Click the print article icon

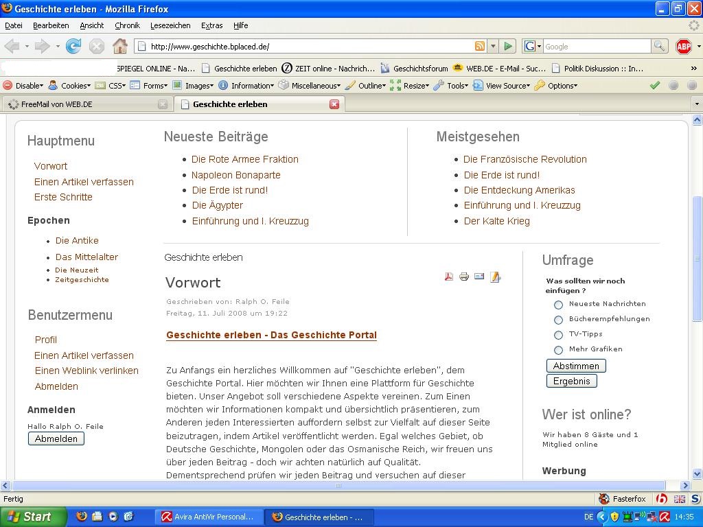[x=464, y=277]
